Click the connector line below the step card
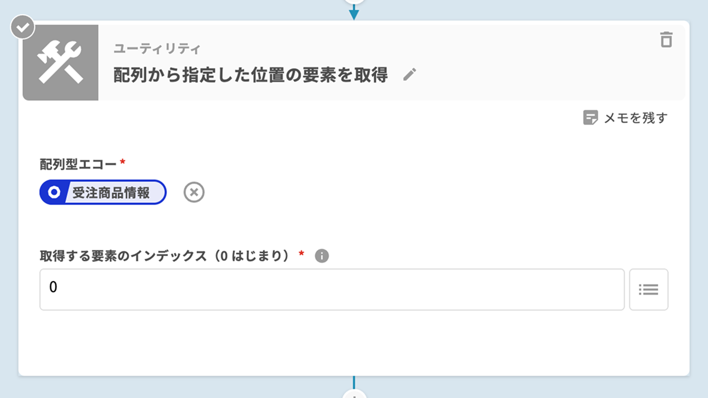Image resolution: width=708 pixels, height=398 pixels. (x=354, y=382)
